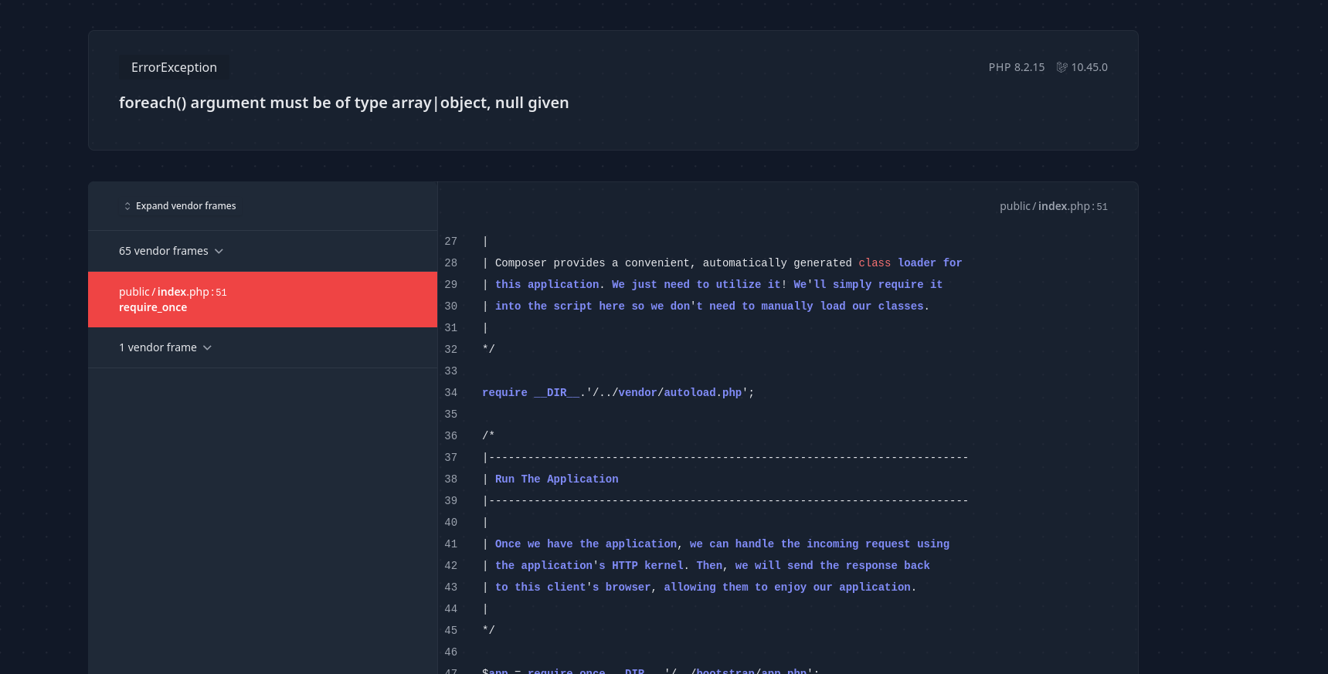Click the comment closer '*/' on line 45
The image size is (1328, 674).
tap(488, 631)
